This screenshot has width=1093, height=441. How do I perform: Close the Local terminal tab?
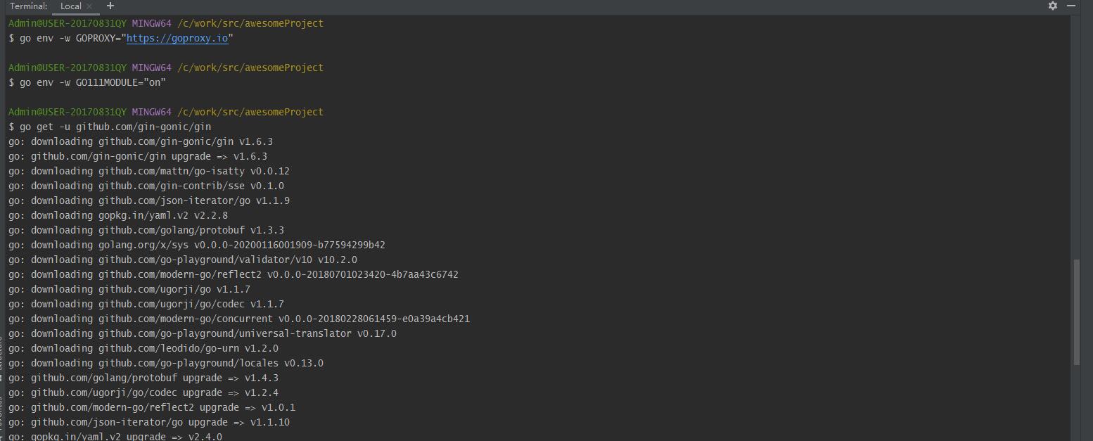tap(89, 6)
